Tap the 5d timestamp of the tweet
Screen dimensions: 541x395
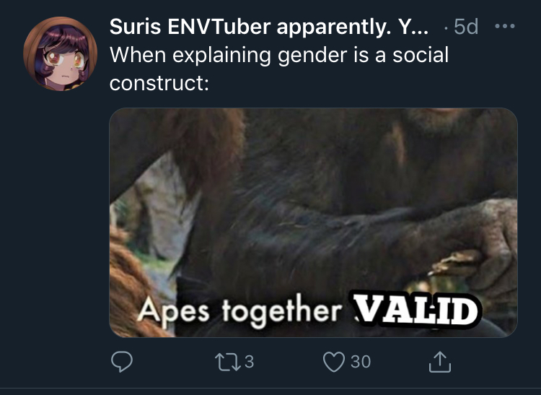tap(466, 26)
